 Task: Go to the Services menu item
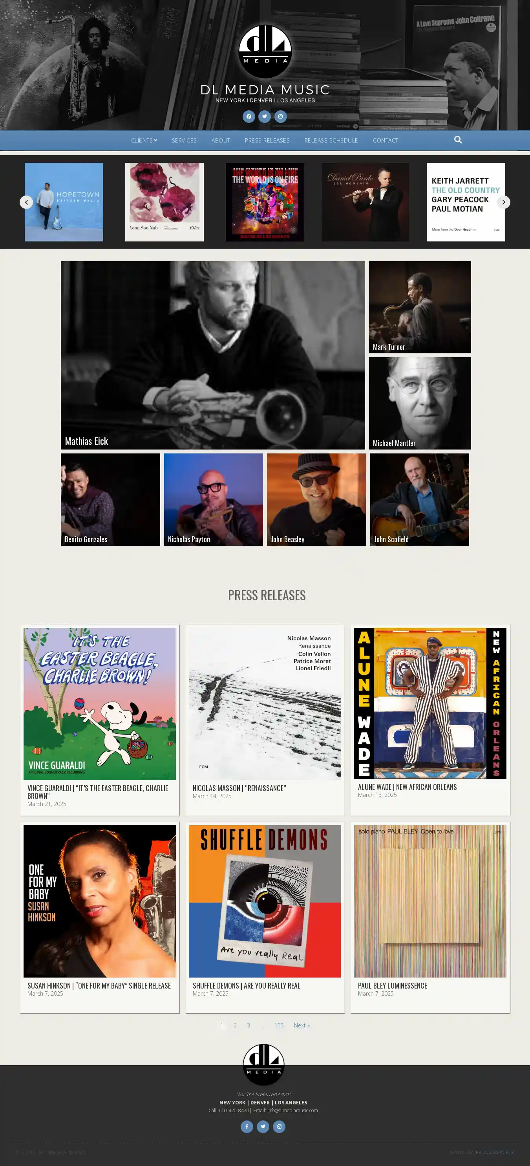click(x=184, y=140)
